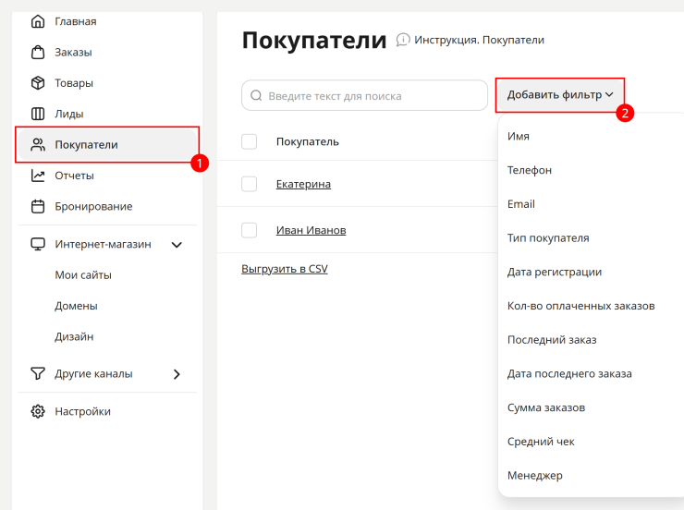
Task: Go to Настройки in the sidebar
Action: point(82,411)
